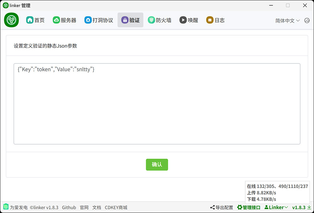
Task: Open the 首页 home page
Action: coord(35,20)
